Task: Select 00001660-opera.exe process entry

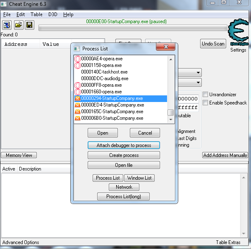Action: (x=102, y=92)
